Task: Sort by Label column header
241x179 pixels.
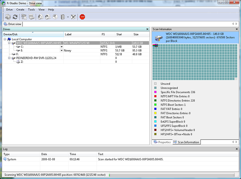Action: (82, 34)
